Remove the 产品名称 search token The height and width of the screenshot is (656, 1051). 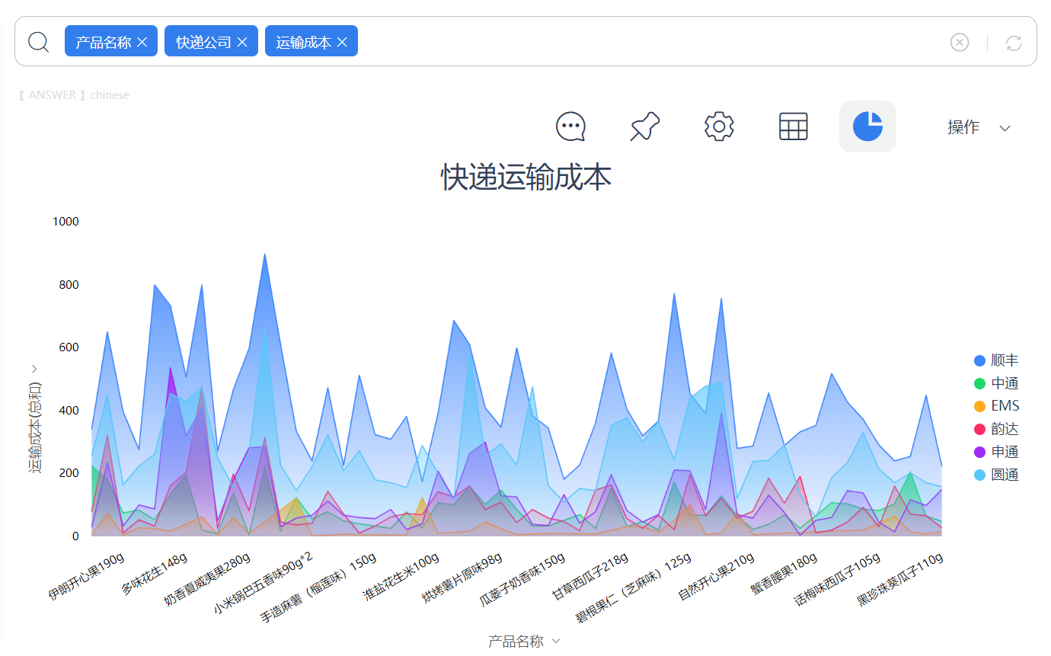[142, 41]
